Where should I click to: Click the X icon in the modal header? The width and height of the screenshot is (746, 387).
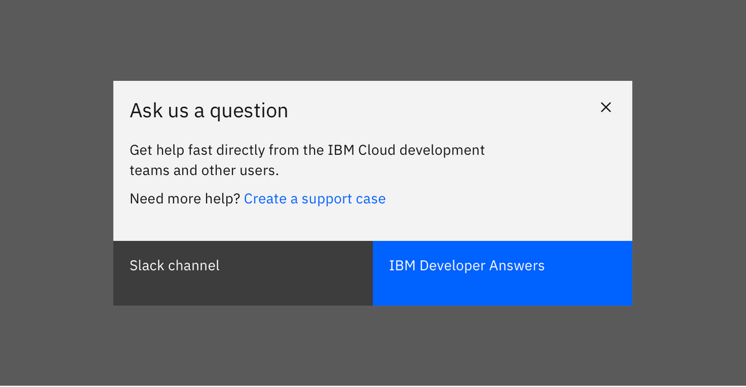point(605,107)
